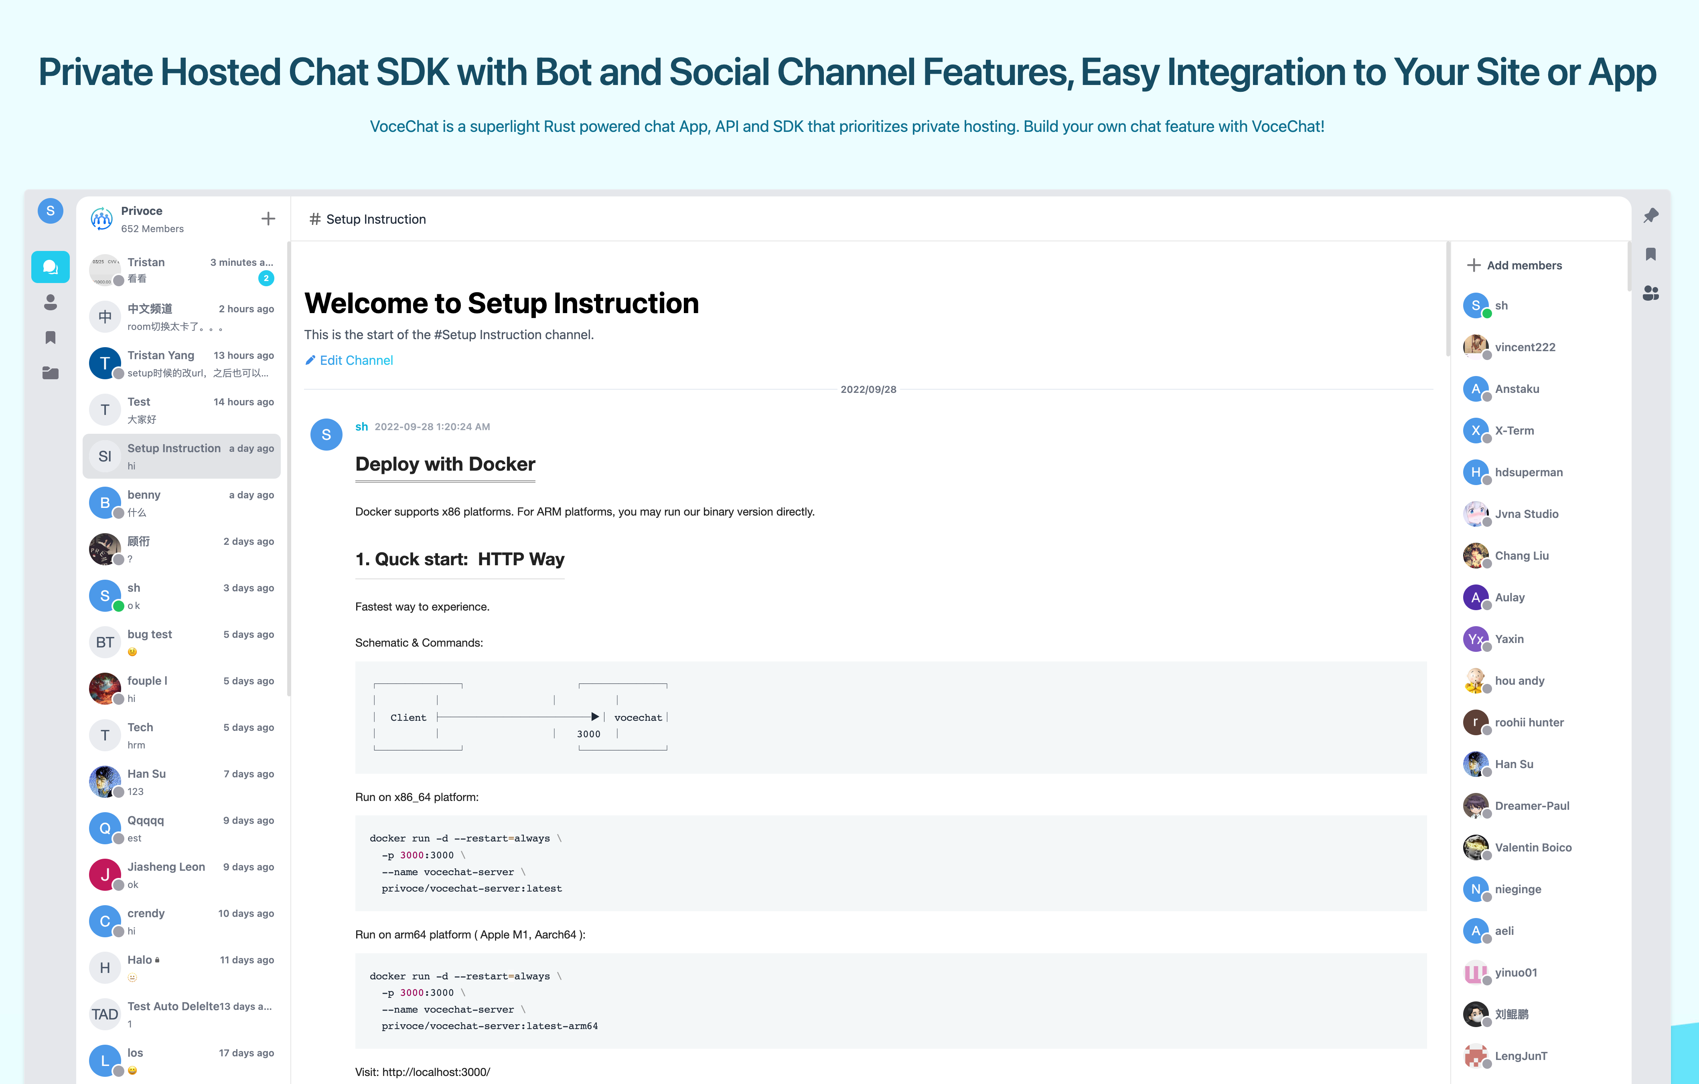Open the benny conversation
The height and width of the screenshot is (1084, 1699).
click(x=181, y=503)
